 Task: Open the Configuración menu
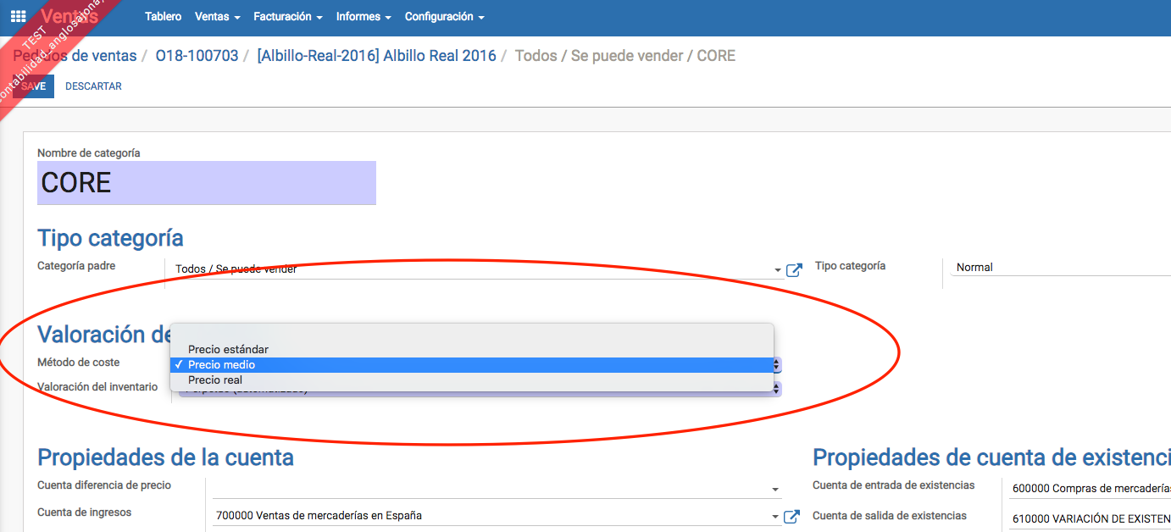444,17
